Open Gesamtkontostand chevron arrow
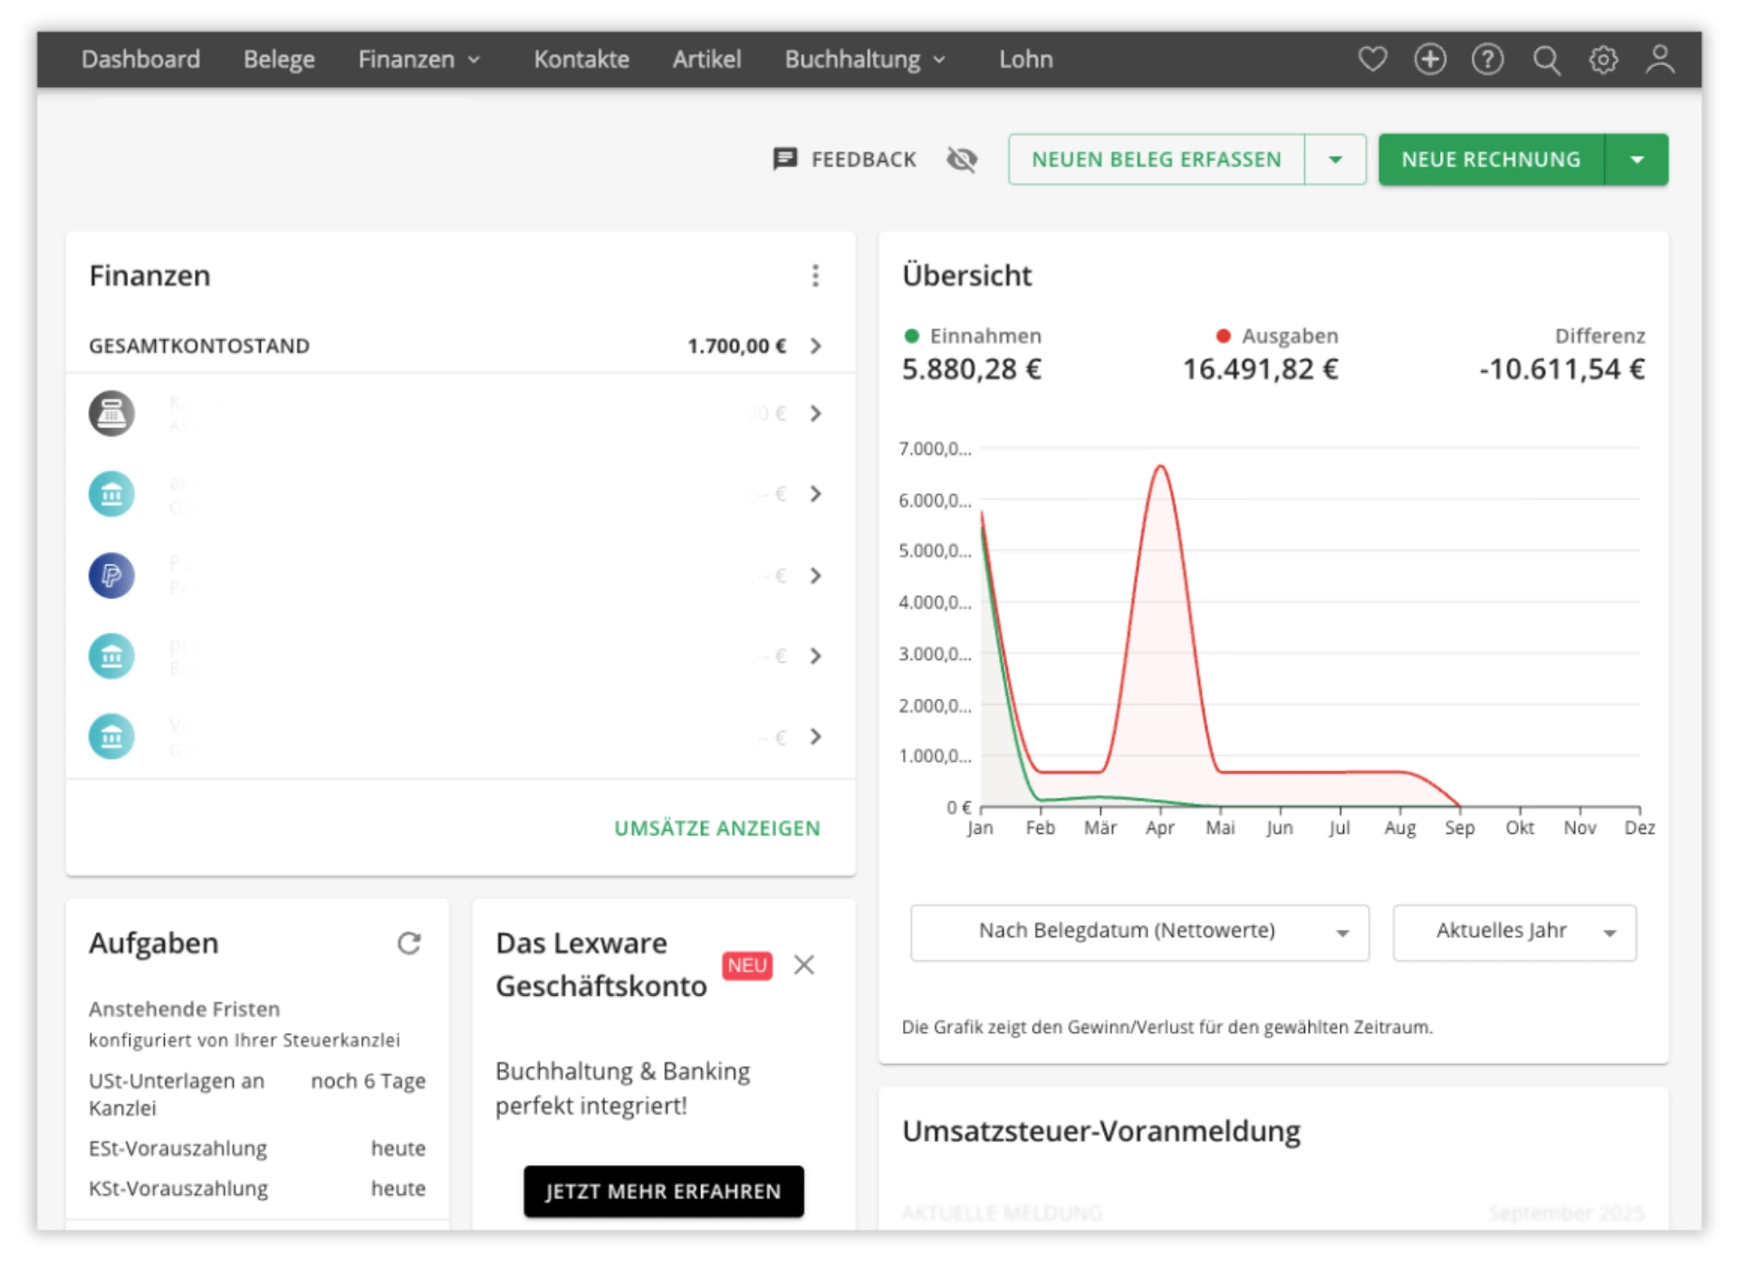Screen dimensions: 1739x1262 [x=816, y=346]
